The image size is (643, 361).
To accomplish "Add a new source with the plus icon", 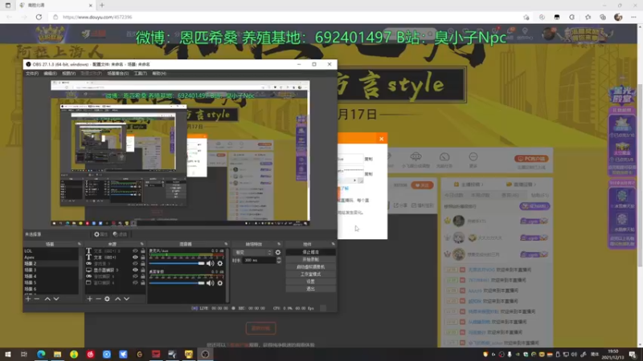I will (x=89, y=298).
